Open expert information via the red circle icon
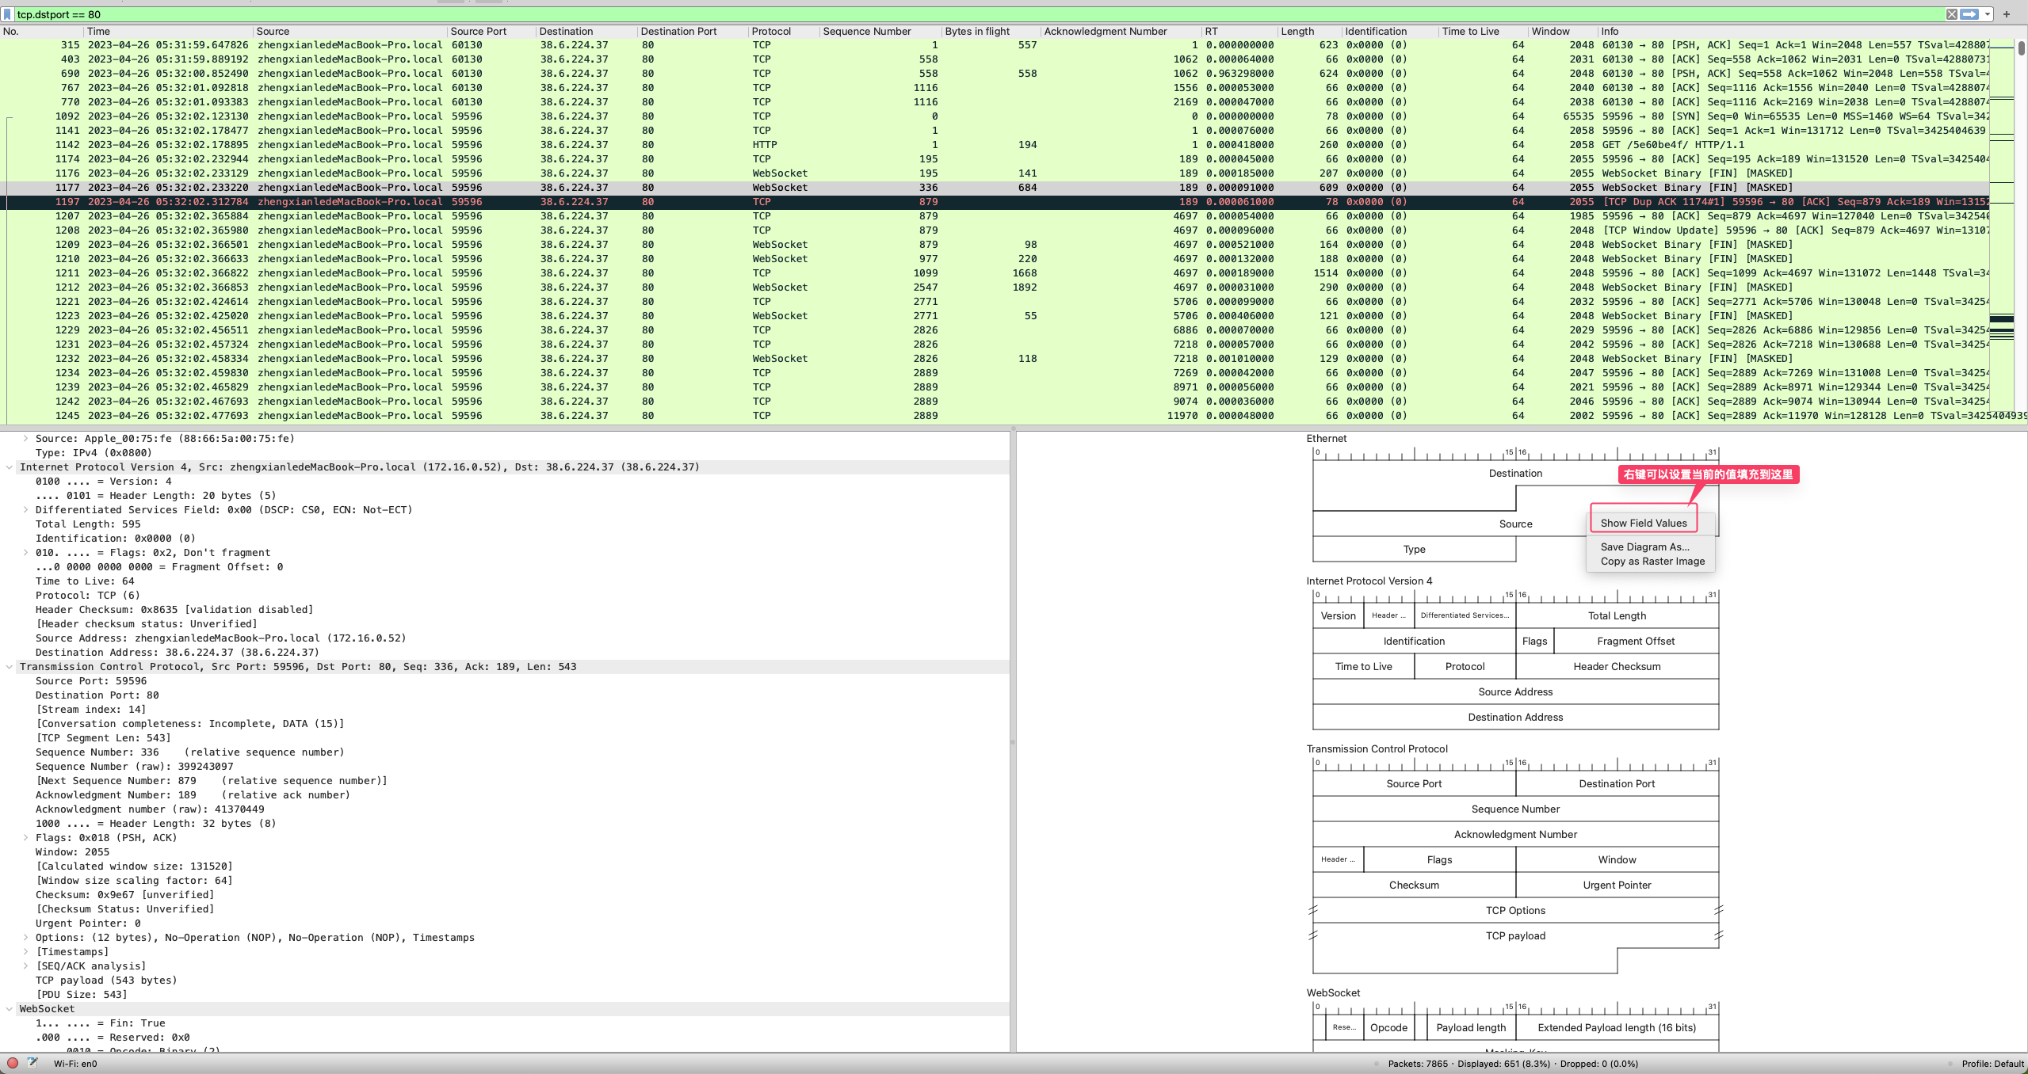The image size is (2028, 1074). (12, 1063)
